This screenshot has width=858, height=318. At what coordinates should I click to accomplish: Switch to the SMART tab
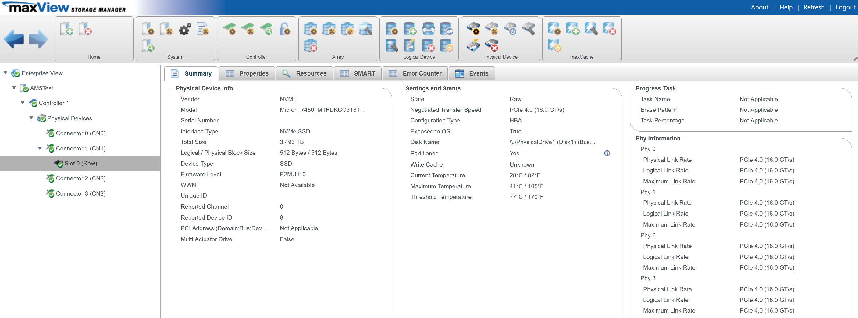358,74
